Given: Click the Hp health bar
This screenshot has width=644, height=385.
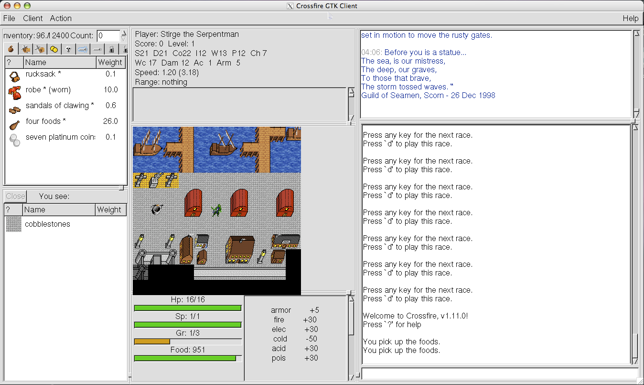Looking at the screenshot, I should [x=187, y=308].
